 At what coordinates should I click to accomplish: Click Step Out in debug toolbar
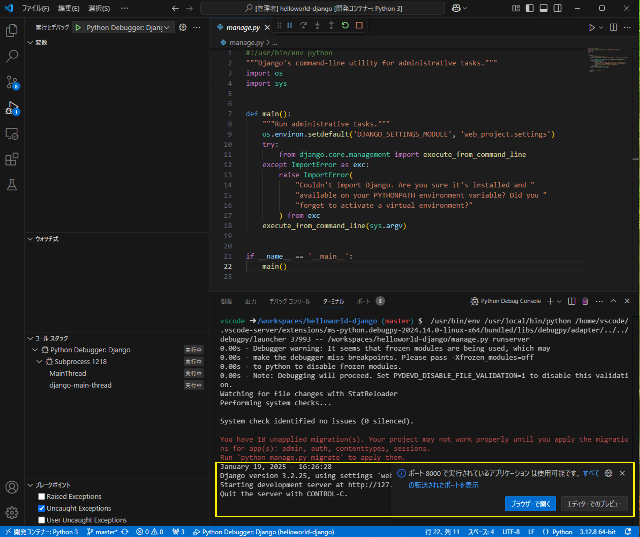click(x=331, y=26)
